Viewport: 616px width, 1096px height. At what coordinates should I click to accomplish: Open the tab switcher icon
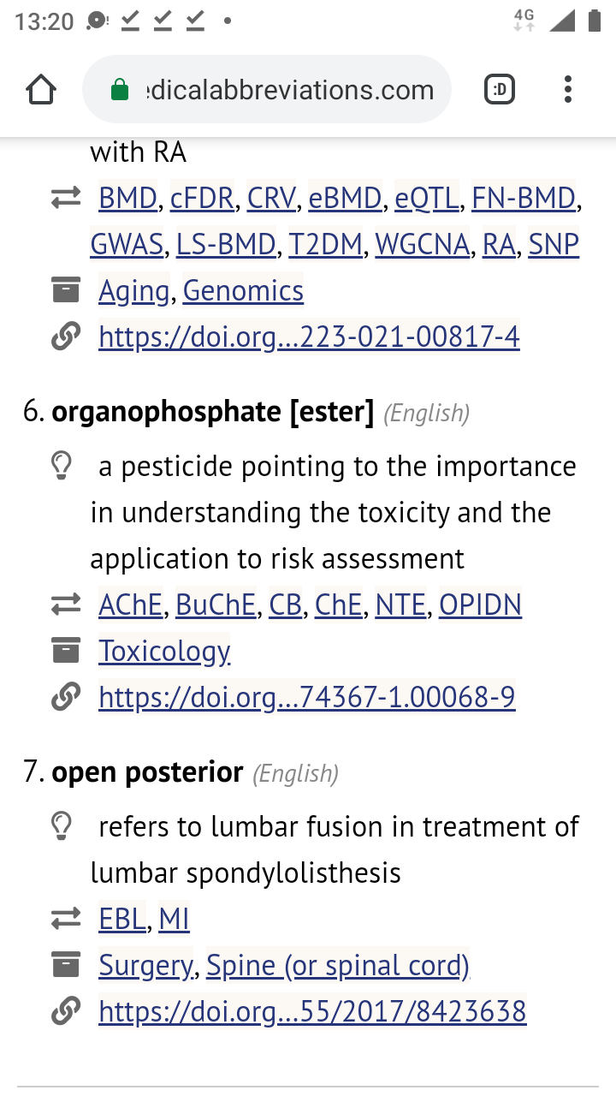[x=500, y=90]
